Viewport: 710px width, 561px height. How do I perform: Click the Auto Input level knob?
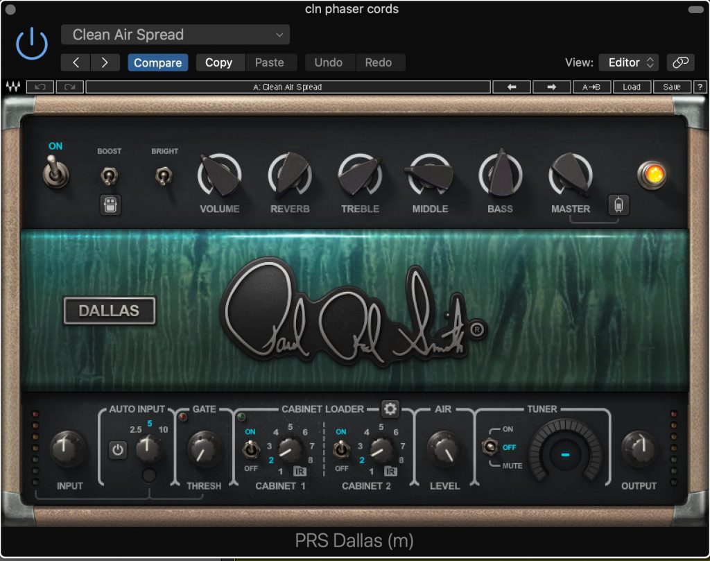[148, 448]
